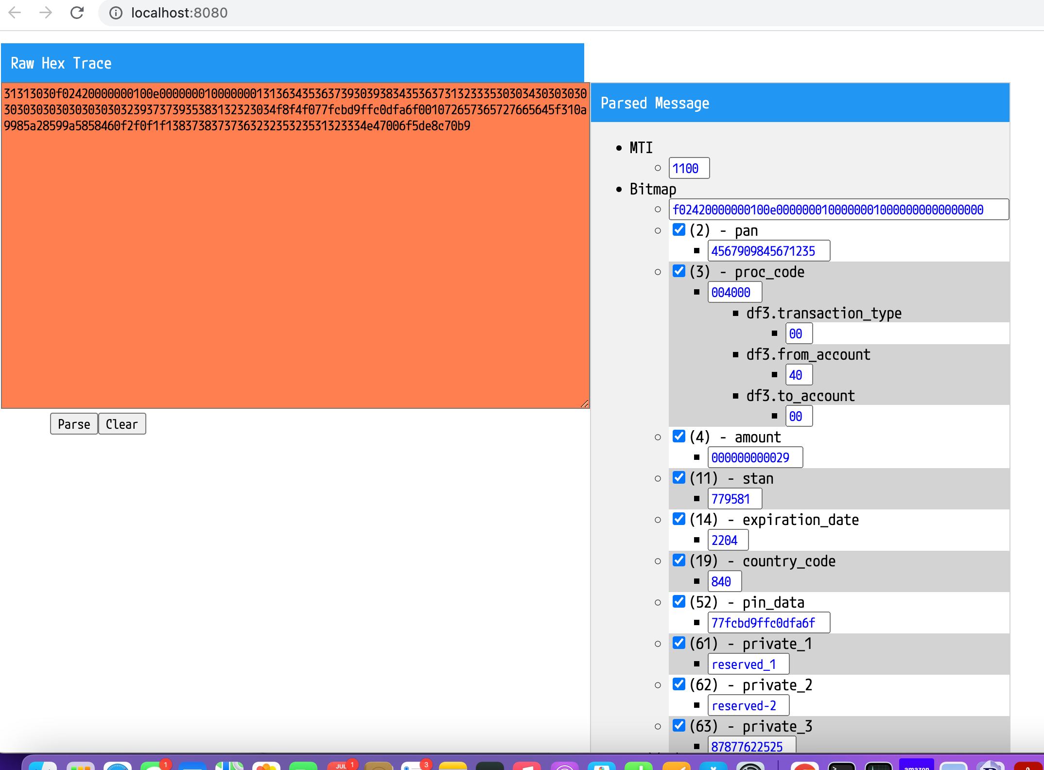Click the textarea resize handle
This screenshot has height=770, width=1044.
(x=585, y=404)
